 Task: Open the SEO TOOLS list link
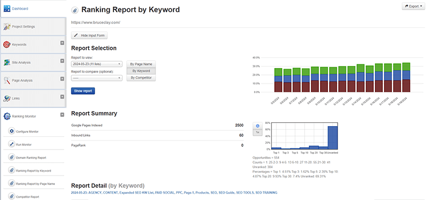(245, 193)
